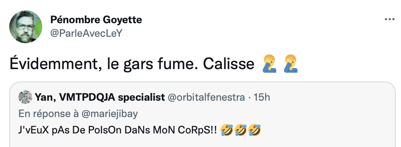
Task: Select the Yan, VMTPDQJA specialist name
Action: click(x=100, y=97)
